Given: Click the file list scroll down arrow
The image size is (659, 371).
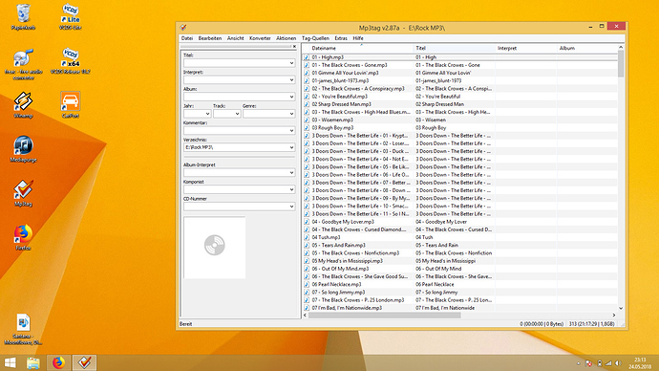Looking at the screenshot, I should pyautogui.click(x=621, y=308).
